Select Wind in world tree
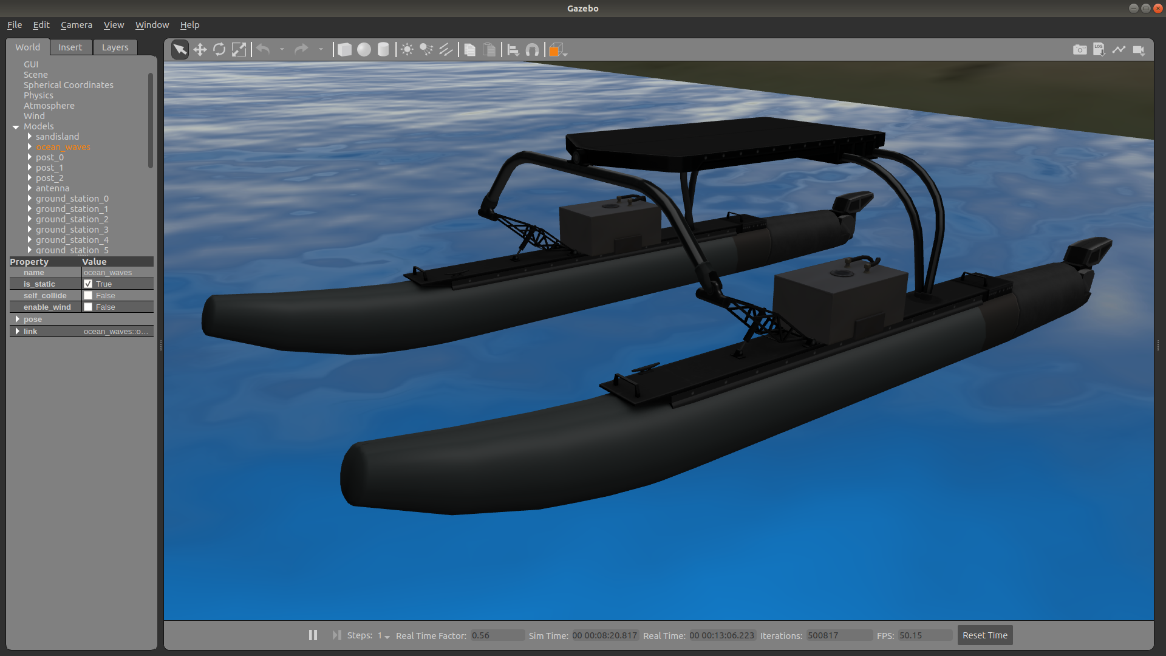Image resolution: width=1166 pixels, height=656 pixels. click(x=34, y=116)
